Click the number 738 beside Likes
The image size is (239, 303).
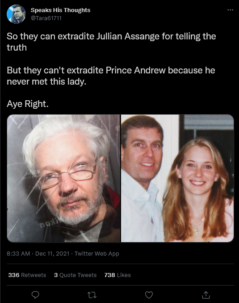[109, 275]
